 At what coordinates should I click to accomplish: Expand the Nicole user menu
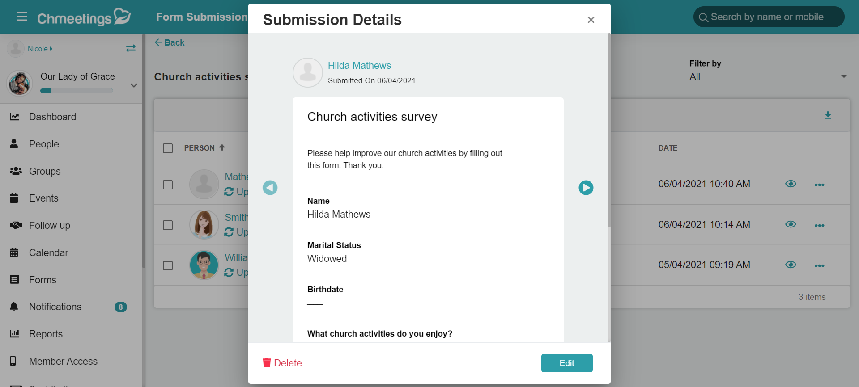coord(40,49)
